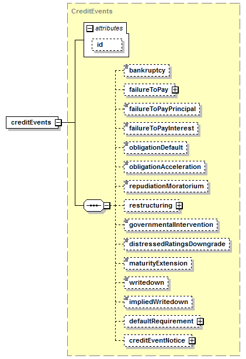Select the impliedWritedown element
Image resolution: width=246 pixels, height=359 pixels.
(158, 302)
